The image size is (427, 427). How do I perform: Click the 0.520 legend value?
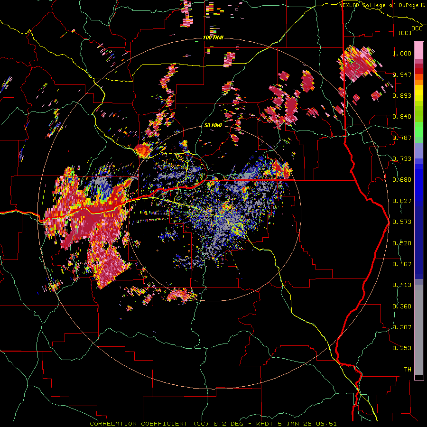[x=402, y=243]
